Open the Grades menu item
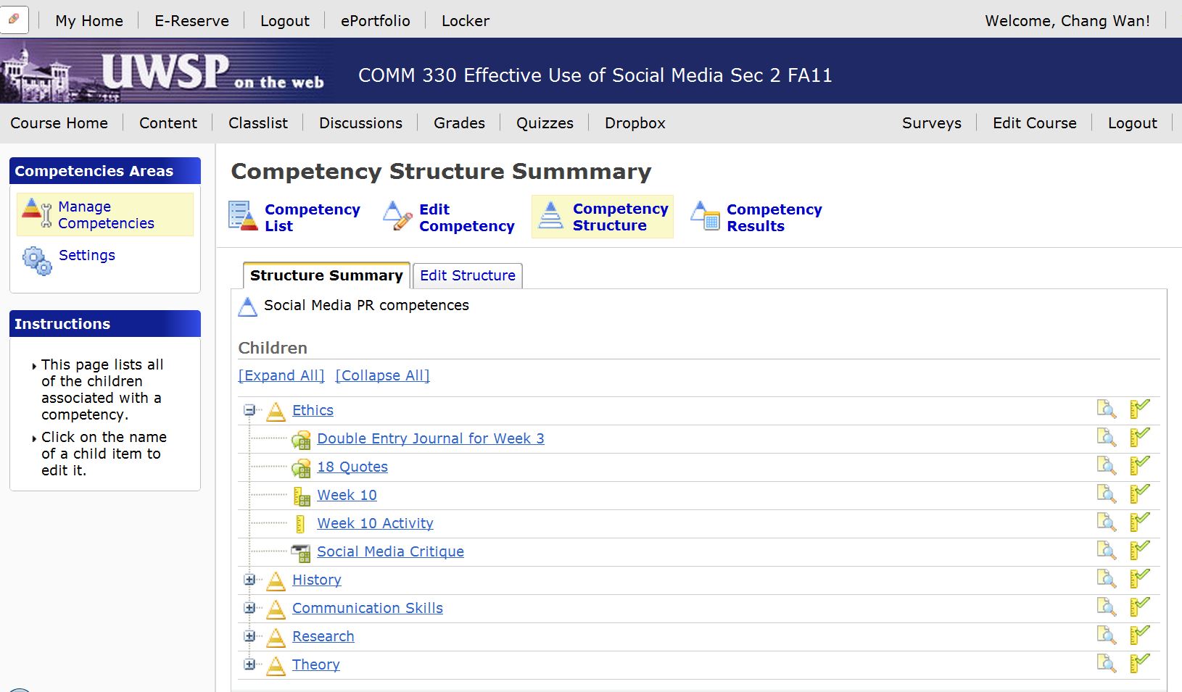1182x692 pixels. click(x=459, y=123)
